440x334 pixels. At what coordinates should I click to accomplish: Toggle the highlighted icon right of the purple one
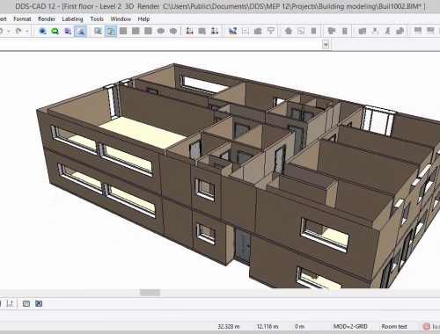click(81, 31)
